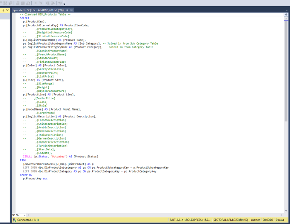
Task: Comment out the selected lines
Action: tap(35, 3)
